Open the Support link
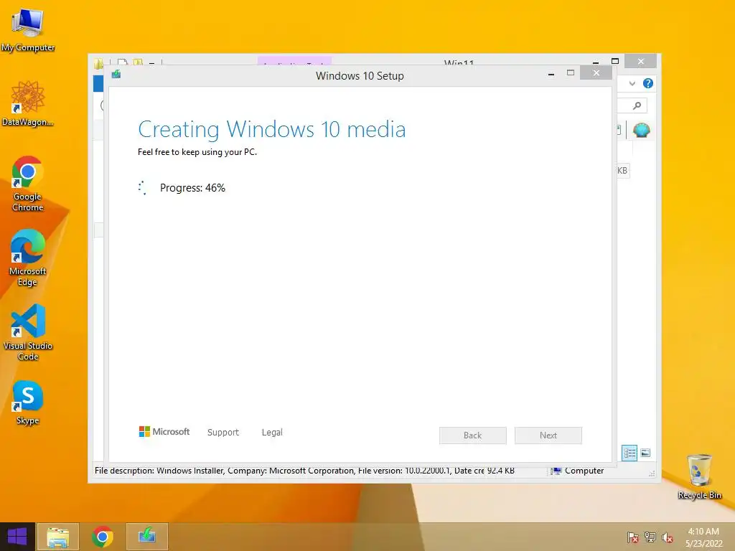This screenshot has width=735, height=551. [x=223, y=433]
